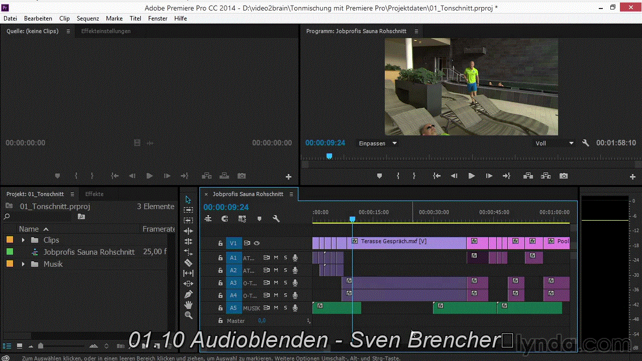Image resolution: width=642 pixels, height=361 pixels.
Task: Toggle sync lock on track A1
Action: pyautogui.click(x=267, y=258)
